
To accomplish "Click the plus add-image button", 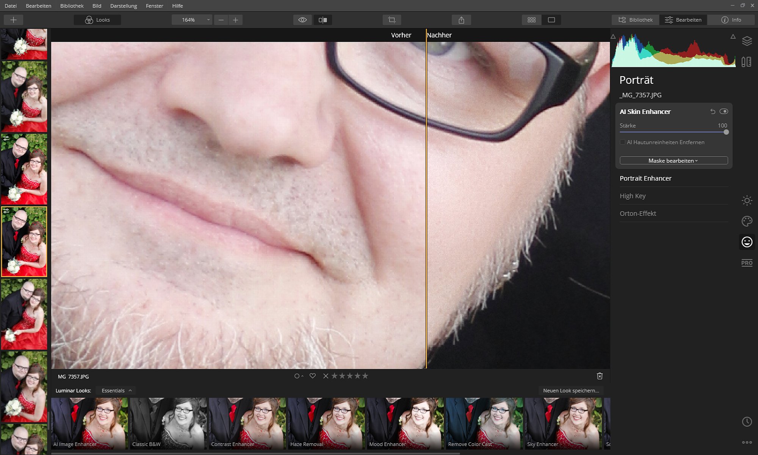I will [x=13, y=20].
